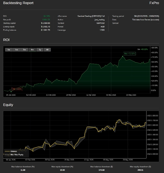Click the +90.00% ROI axis label
Screen dimensions: 164x173
(x=154, y=48)
